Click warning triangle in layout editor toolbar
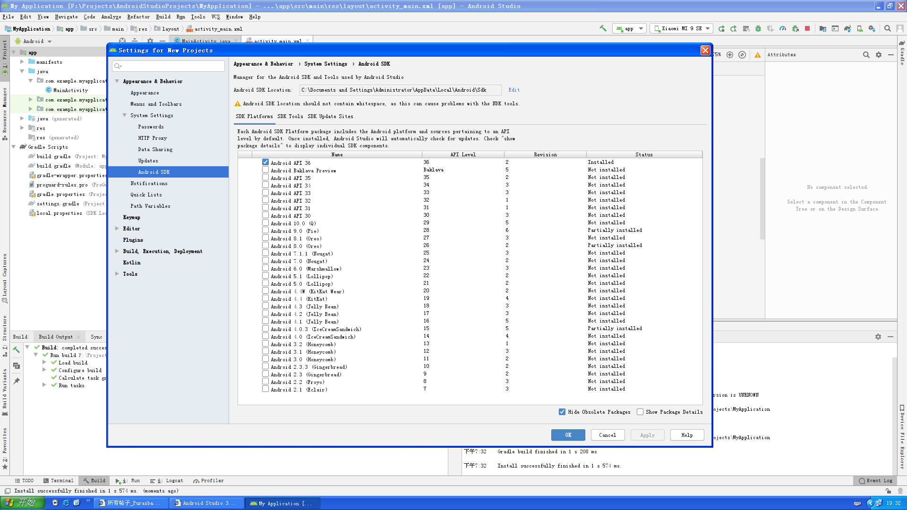 coord(758,55)
